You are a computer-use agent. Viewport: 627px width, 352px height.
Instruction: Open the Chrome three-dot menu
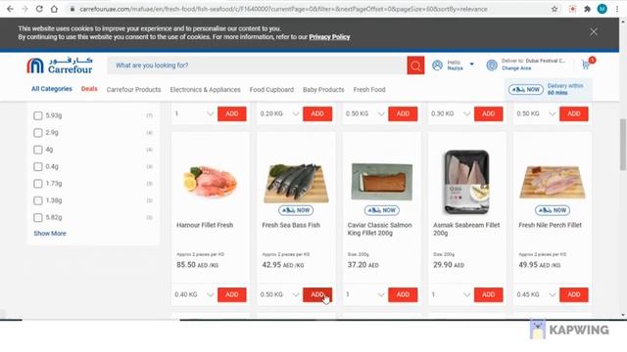tap(617, 9)
